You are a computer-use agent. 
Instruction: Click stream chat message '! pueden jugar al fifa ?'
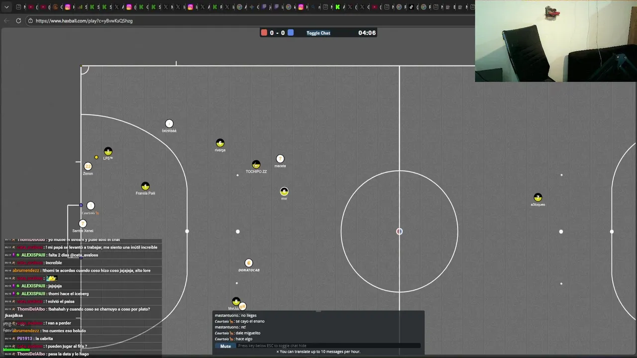[66, 346]
